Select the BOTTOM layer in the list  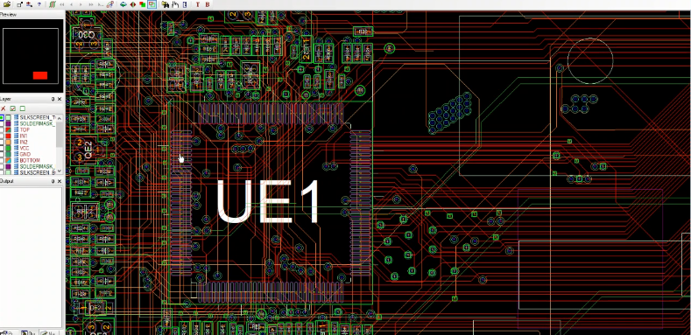[30, 160]
